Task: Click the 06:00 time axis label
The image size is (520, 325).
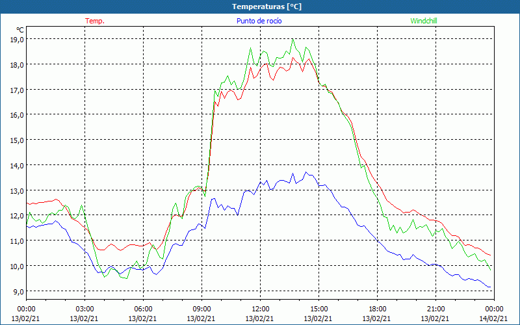Action: point(143,309)
